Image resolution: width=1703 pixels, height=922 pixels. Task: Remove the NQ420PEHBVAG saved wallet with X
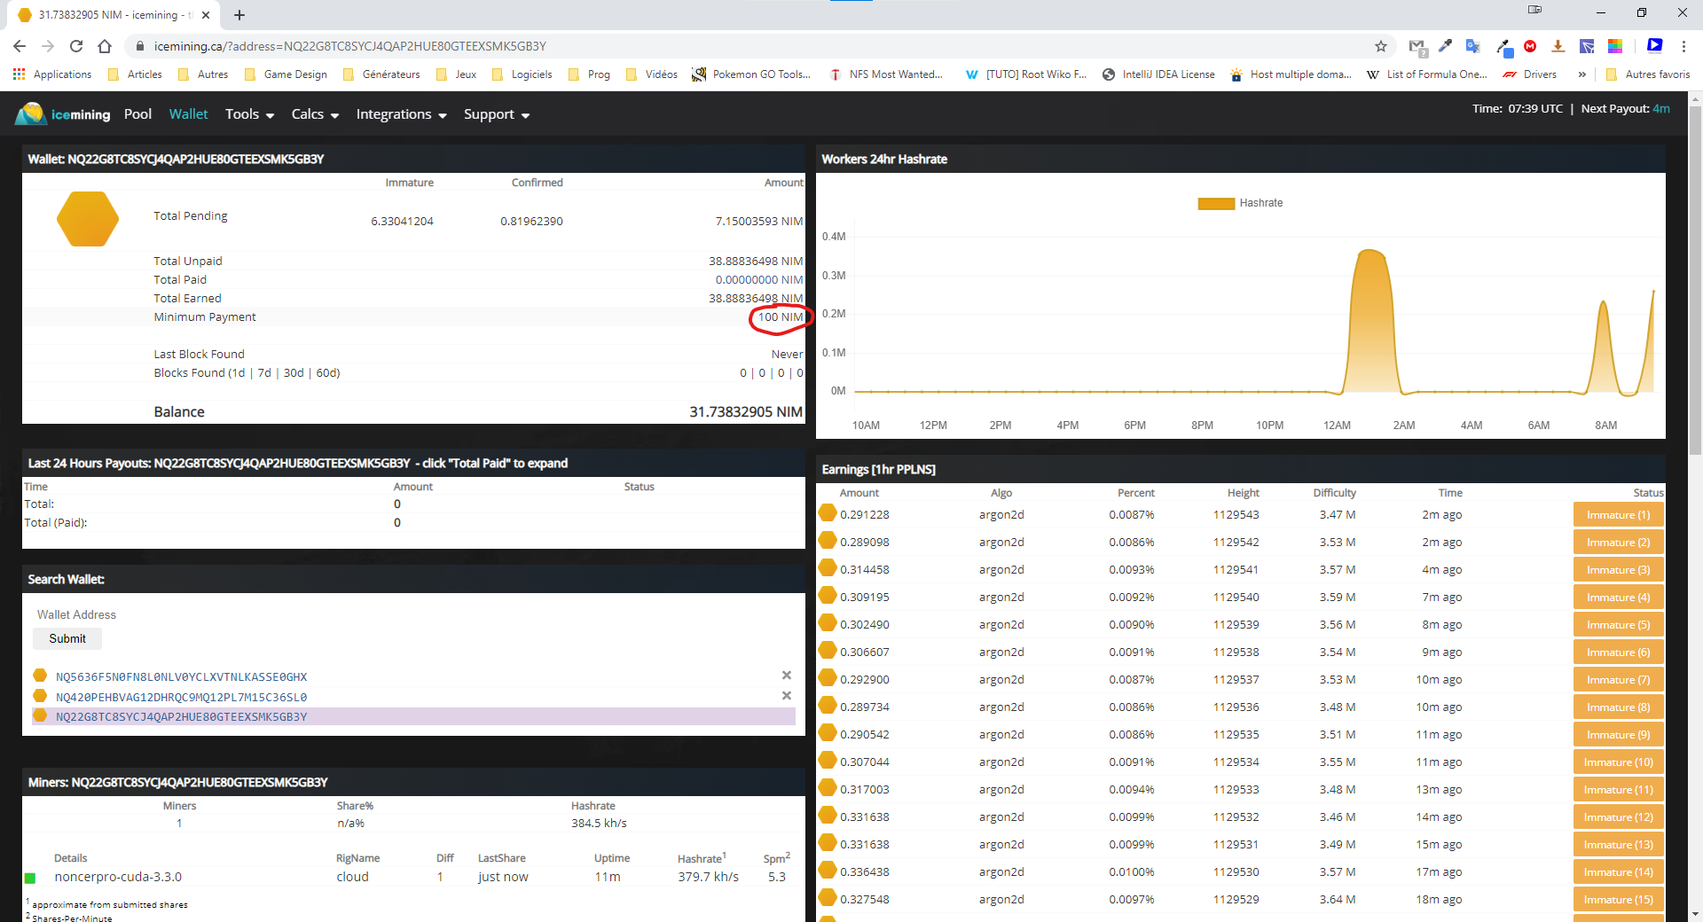pos(786,696)
